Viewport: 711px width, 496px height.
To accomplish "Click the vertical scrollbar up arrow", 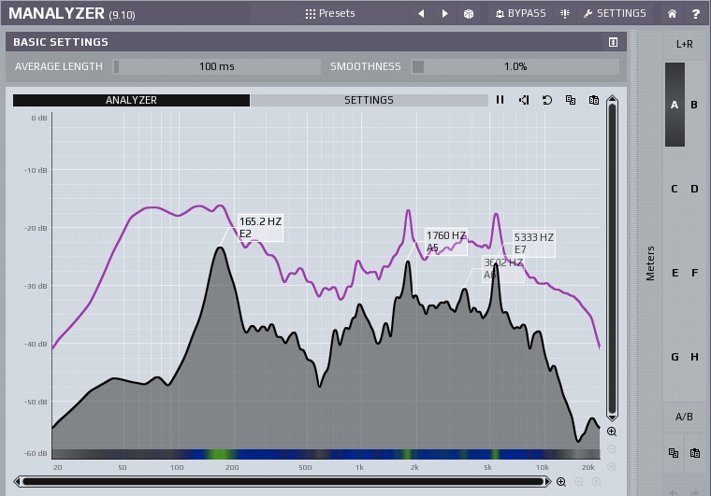I will pos(612,99).
